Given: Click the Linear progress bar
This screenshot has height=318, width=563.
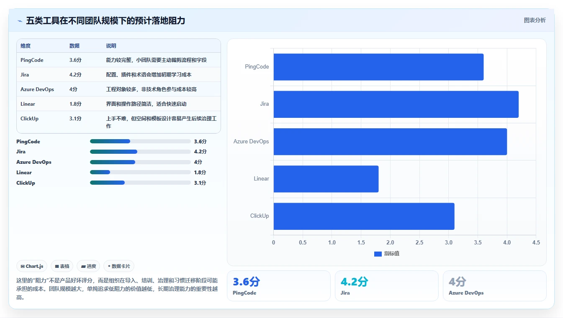Looking at the screenshot, I should pos(140,172).
